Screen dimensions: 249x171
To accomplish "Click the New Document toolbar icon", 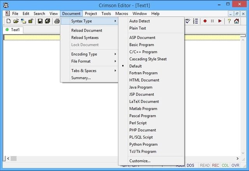I will point(9,21).
